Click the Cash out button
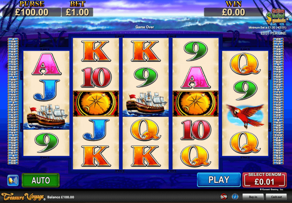Image resolution: width=292 pixels, height=203 pixels. [276, 197]
